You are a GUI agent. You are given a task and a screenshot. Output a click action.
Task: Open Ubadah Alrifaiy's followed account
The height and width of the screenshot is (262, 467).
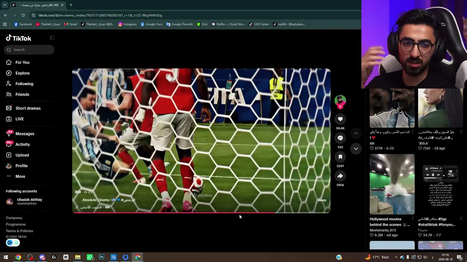pyautogui.click(x=29, y=201)
